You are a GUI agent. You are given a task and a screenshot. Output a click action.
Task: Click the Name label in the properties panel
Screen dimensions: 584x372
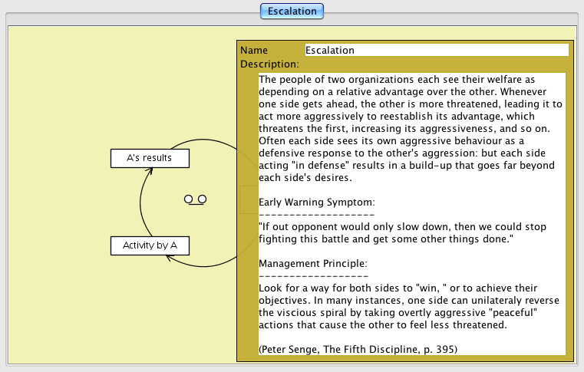click(254, 51)
